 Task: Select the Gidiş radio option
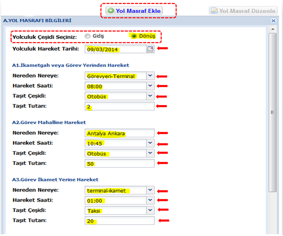(x=88, y=36)
